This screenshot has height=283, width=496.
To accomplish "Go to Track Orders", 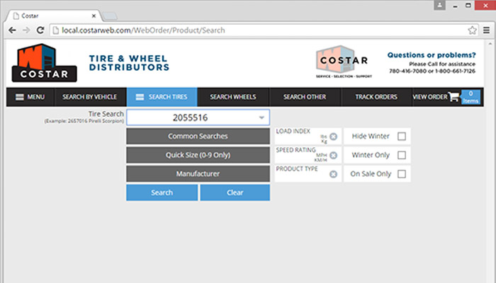I will 376,97.
